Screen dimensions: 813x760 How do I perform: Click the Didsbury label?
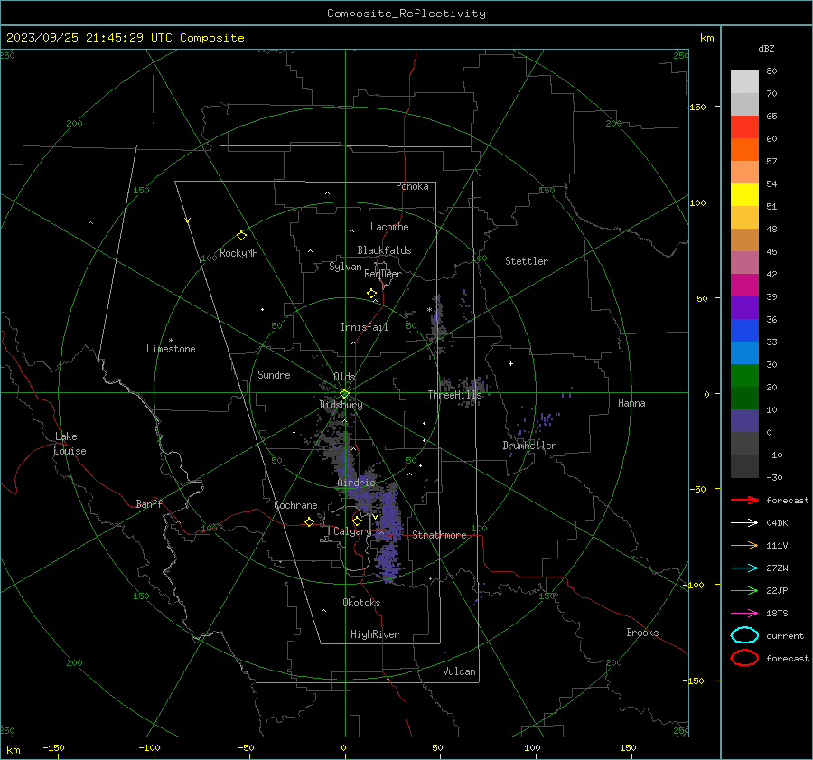click(x=341, y=405)
